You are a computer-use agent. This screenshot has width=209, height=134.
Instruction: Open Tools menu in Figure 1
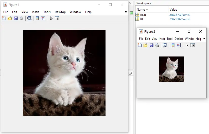(x=47, y=12)
